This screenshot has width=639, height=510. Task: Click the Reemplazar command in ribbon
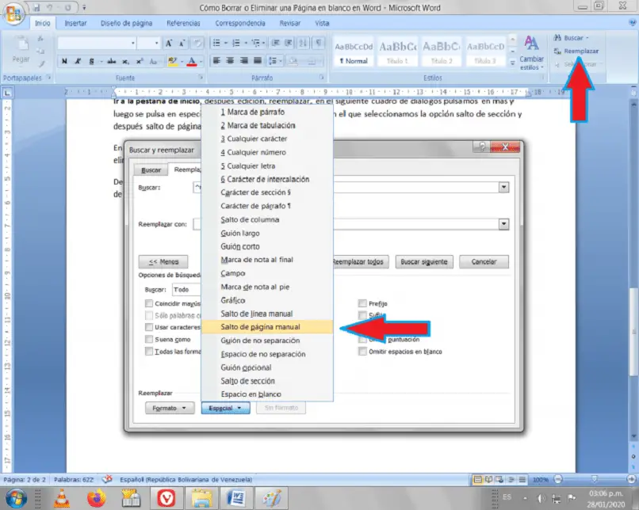click(576, 51)
